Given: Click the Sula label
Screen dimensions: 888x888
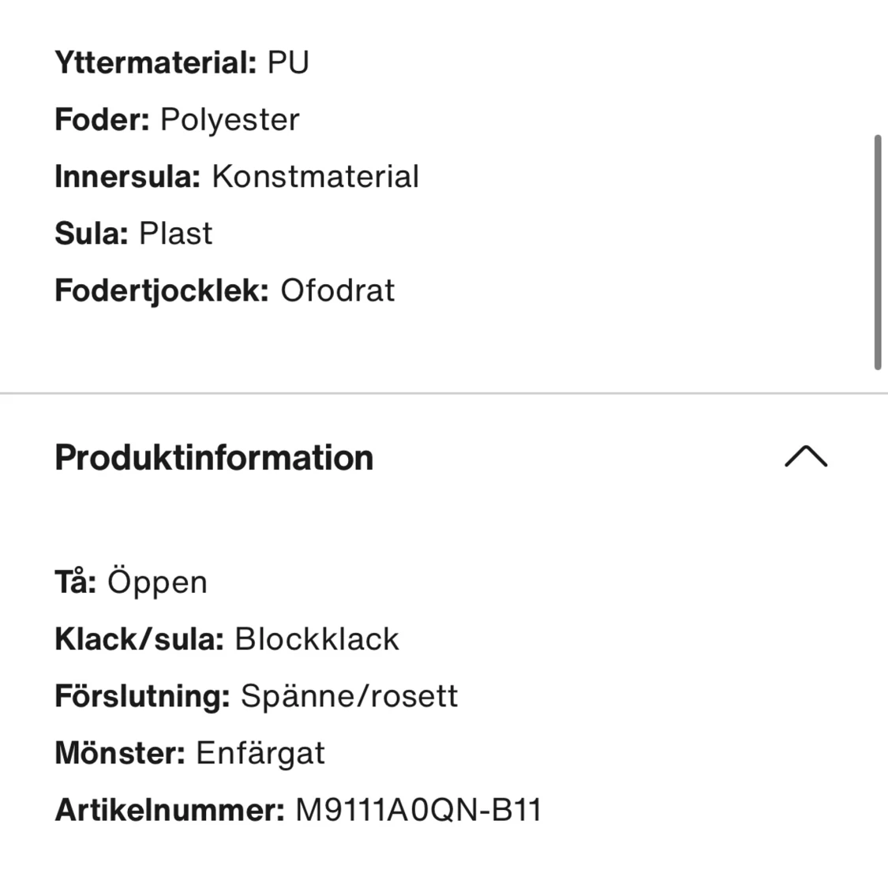Looking at the screenshot, I should 92,234.
